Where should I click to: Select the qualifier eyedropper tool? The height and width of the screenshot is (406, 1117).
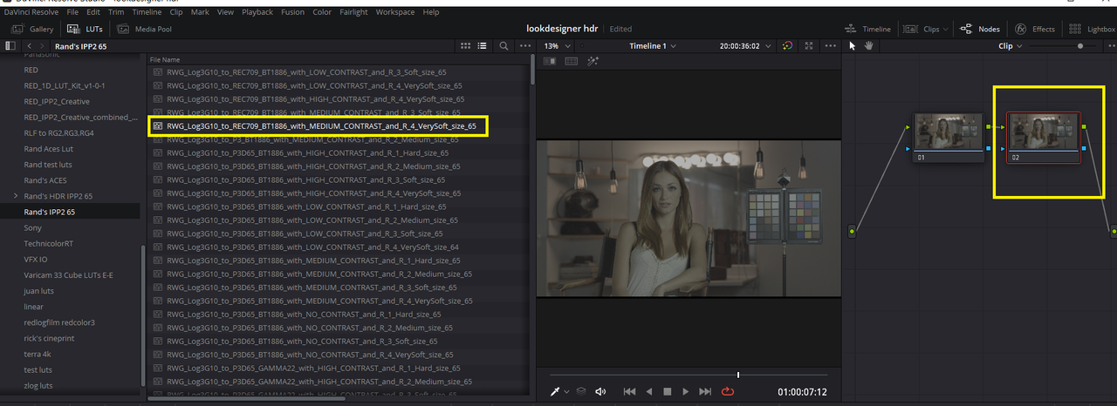(x=555, y=392)
